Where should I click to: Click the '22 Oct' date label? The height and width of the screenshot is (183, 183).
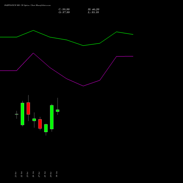22,174
